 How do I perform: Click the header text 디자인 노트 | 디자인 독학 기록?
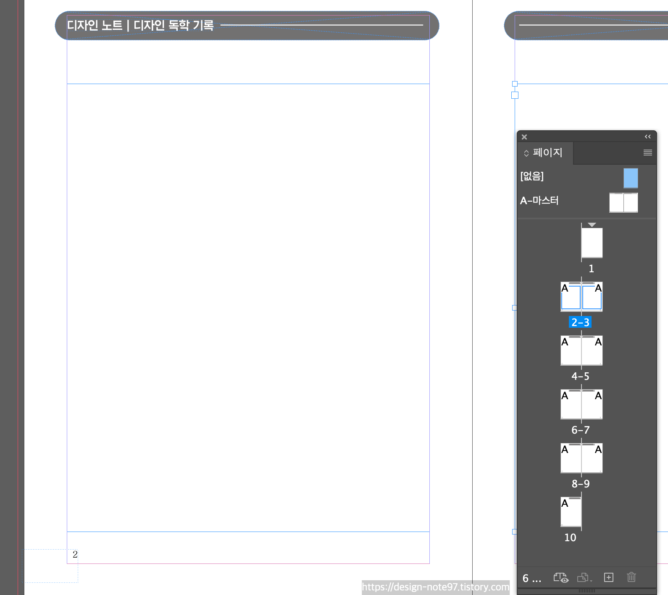click(140, 25)
